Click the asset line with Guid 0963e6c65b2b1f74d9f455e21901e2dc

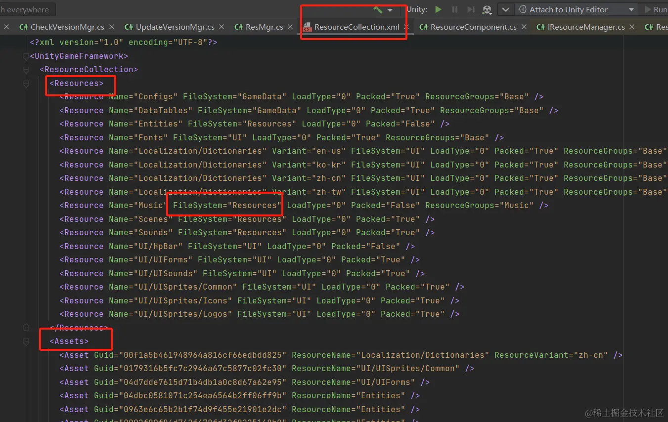(240, 410)
